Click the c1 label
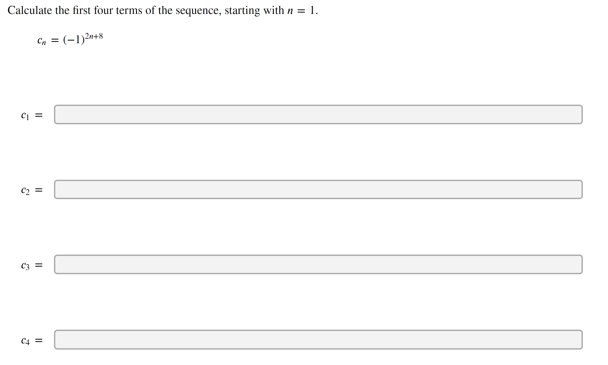 pyautogui.click(x=25, y=114)
